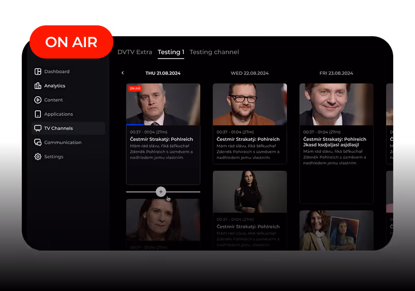415x291 pixels.
Task: Select the FRI 23.08.2024 date header
Action: pos(336,73)
